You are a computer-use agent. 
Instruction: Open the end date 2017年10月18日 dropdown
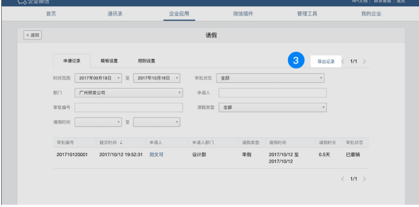(x=157, y=78)
